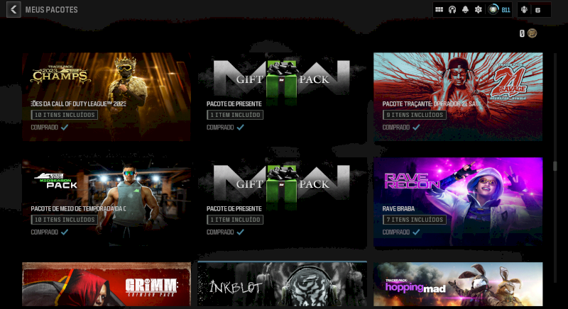Click the player level 811 text
The height and width of the screenshot is (309, 568).
506,10
